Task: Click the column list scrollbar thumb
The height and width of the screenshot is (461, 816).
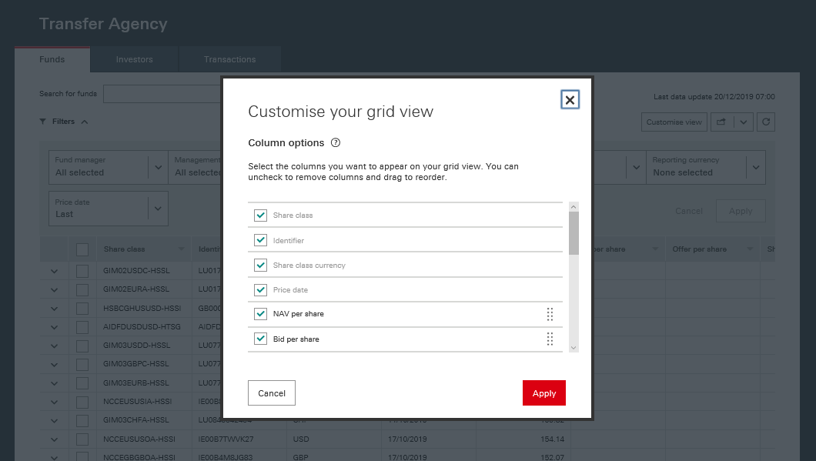Action: [574, 232]
